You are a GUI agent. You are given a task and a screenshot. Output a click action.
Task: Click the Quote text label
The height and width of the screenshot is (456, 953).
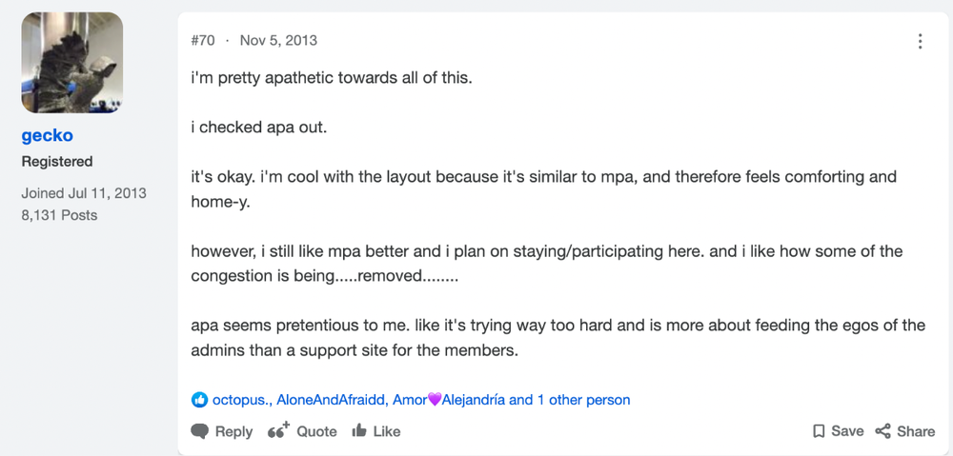pos(316,431)
